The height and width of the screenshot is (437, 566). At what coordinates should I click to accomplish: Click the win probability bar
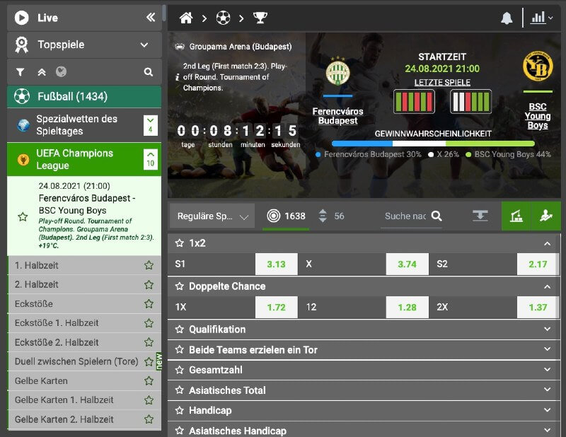point(433,144)
